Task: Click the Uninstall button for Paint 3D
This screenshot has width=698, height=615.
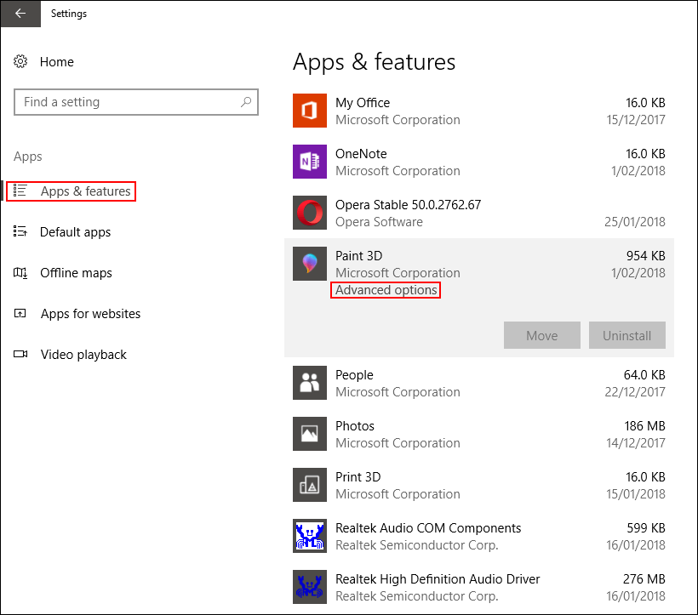Action: pos(626,335)
